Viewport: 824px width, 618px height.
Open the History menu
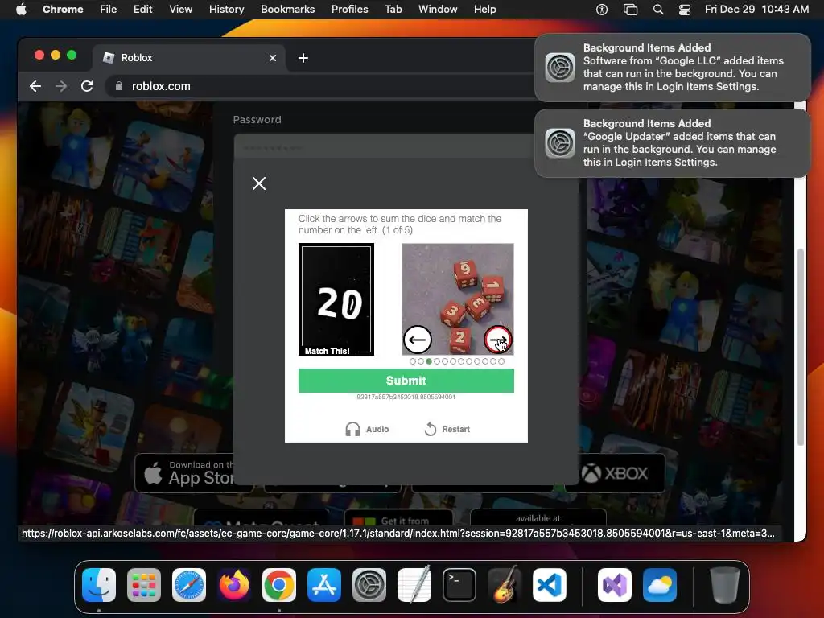(x=226, y=9)
